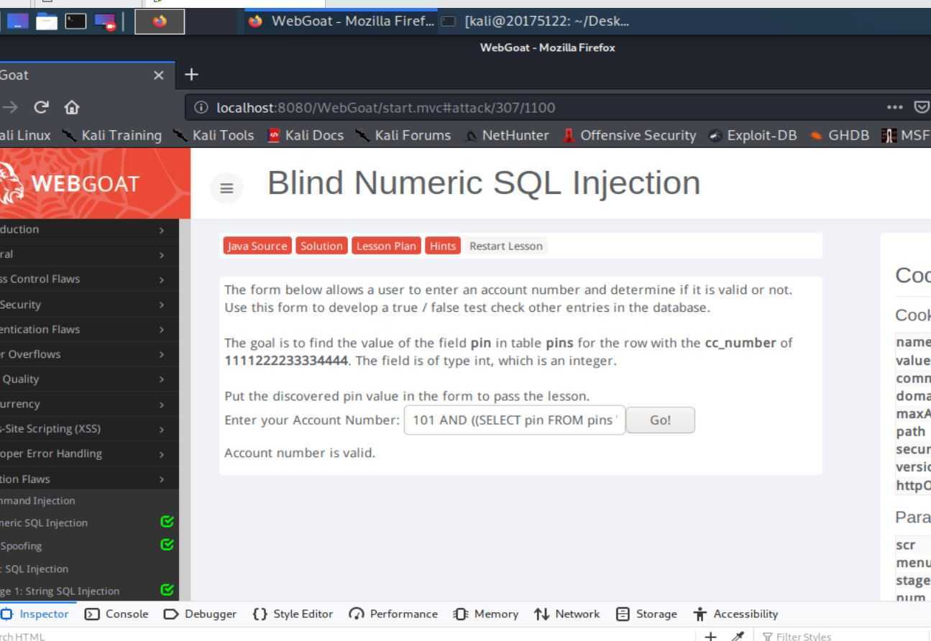Switch to the kali terminal window in the taskbar
Screen dimensions: 931x641
pos(535,22)
